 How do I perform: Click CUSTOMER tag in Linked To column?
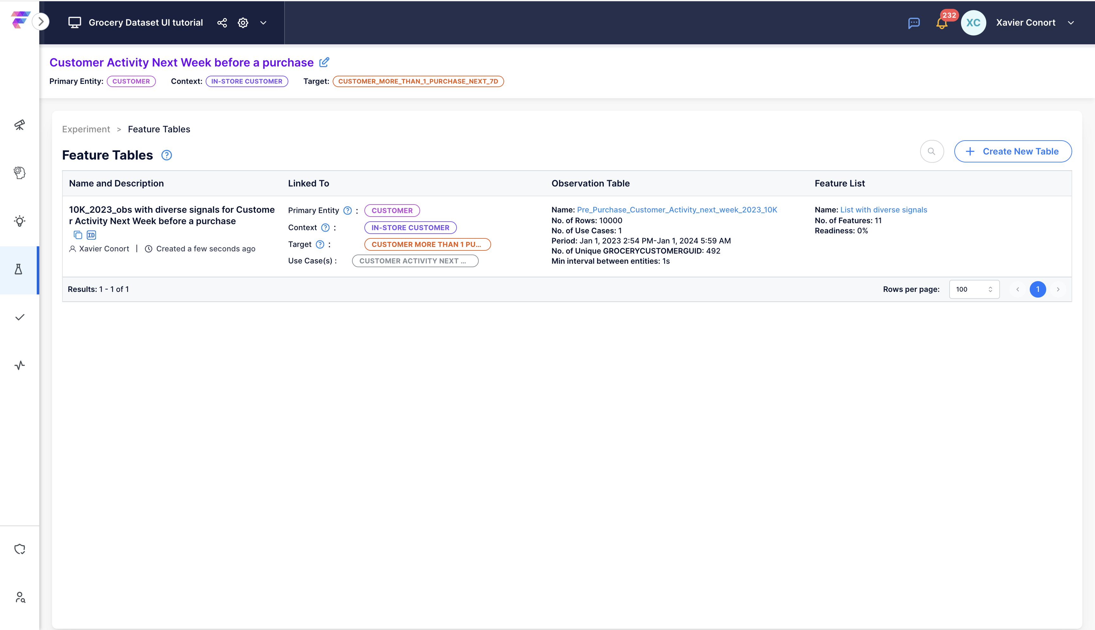pos(392,211)
